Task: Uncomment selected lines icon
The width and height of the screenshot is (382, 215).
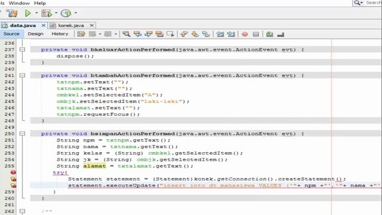Action: click(x=281, y=35)
